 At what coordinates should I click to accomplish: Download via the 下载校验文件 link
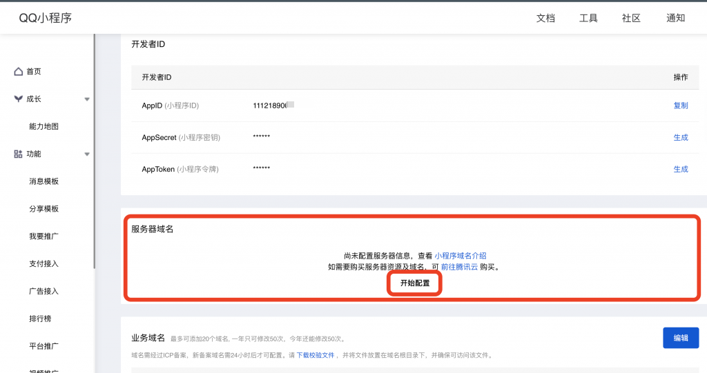pyautogui.click(x=315, y=355)
